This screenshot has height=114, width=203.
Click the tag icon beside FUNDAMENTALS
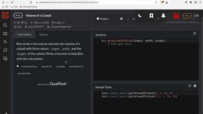[18, 66]
